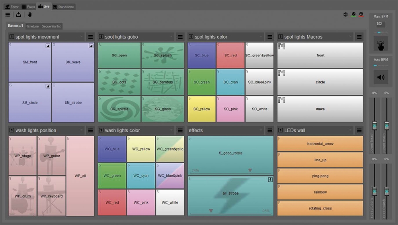Switch to the Editor tab
Screen dimensions: 398x225
point(12,7)
